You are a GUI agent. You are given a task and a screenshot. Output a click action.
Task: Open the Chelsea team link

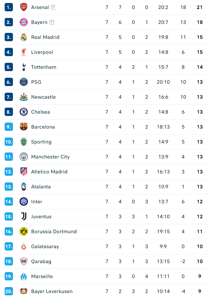(x=40, y=112)
